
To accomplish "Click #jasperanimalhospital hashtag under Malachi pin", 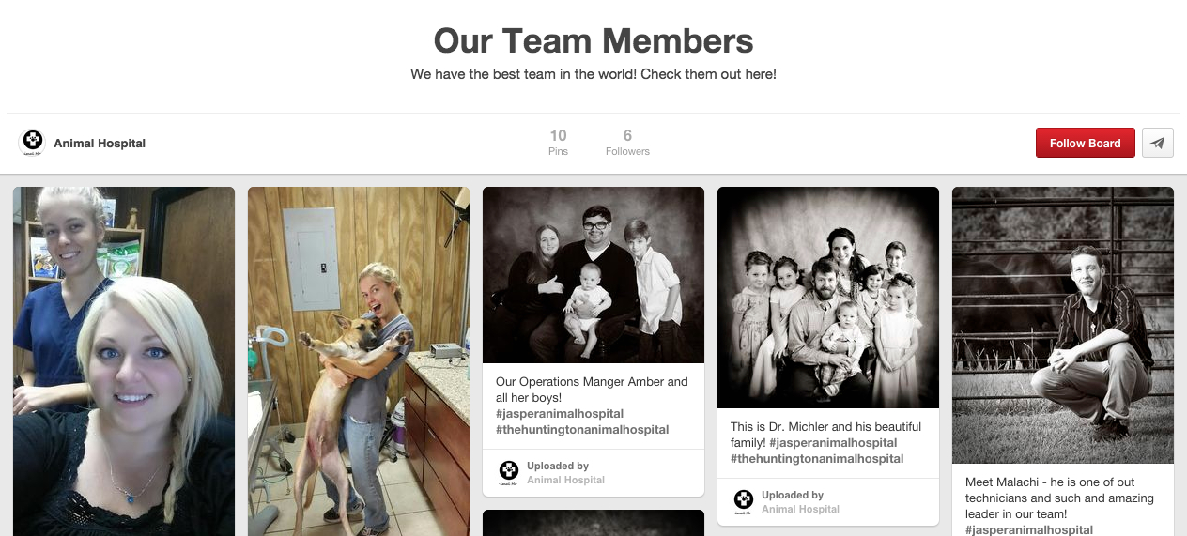I will tap(1029, 529).
